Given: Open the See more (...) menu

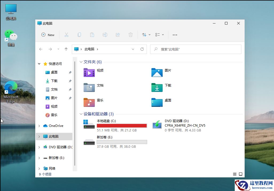Looking at the screenshot, I should 175,35.
